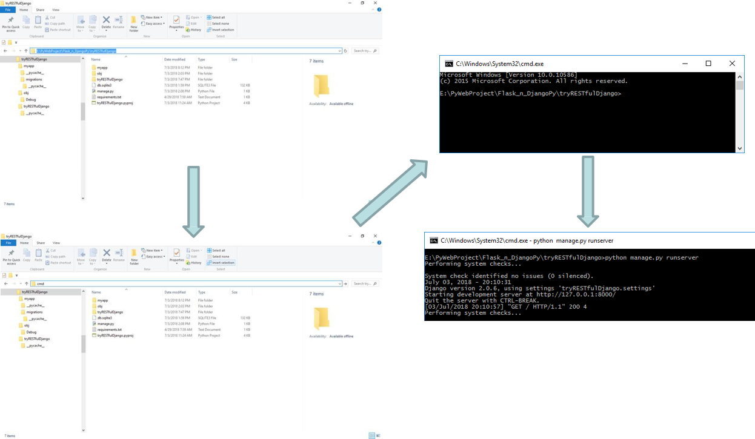This screenshot has width=755, height=439.
Task: Click Pin to Quick access in path-highlighted Explorer
Action: pyautogui.click(x=11, y=24)
